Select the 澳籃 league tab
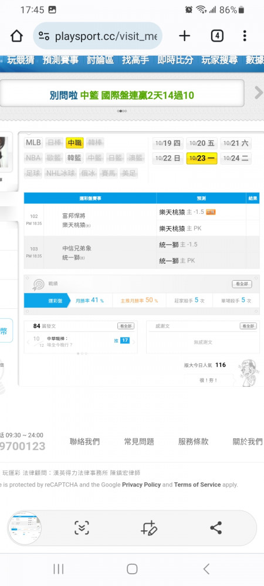Image resolution: width=264 pixels, height=586 pixels. coord(135,158)
